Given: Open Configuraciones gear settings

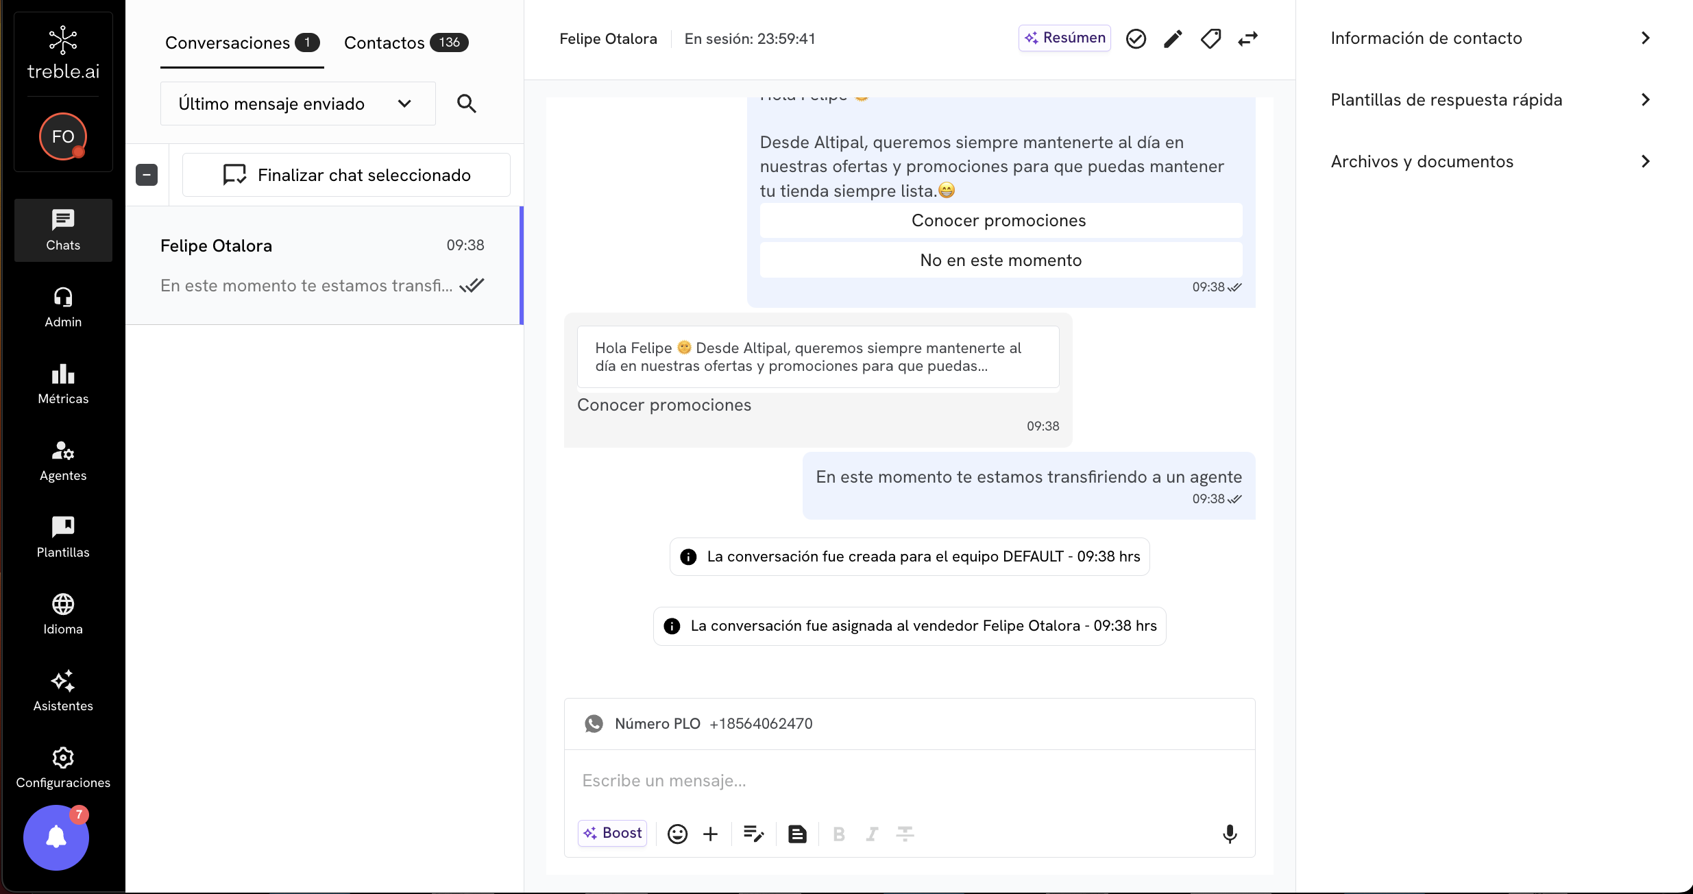Looking at the screenshot, I should tap(63, 768).
